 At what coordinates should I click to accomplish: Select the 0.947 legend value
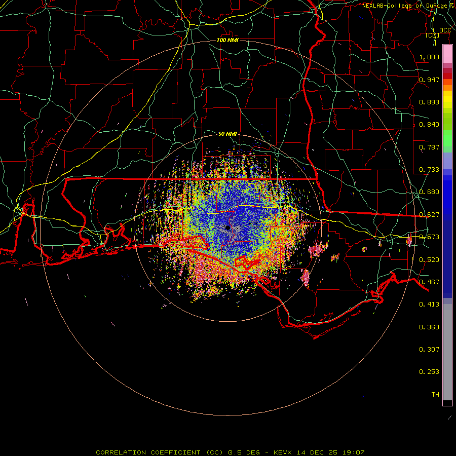[429, 80]
